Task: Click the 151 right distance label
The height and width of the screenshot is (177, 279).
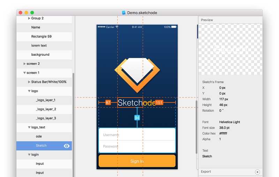Action: pyautogui.click(x=159, y=102)
